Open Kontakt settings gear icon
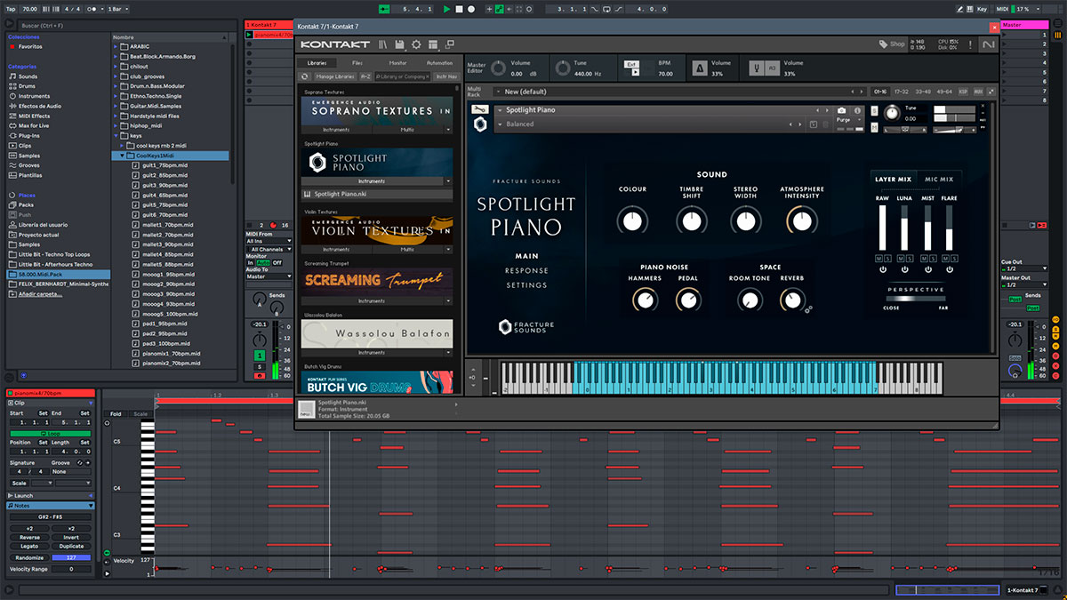This screenshot has height=600, width=1067. (416, 44)
